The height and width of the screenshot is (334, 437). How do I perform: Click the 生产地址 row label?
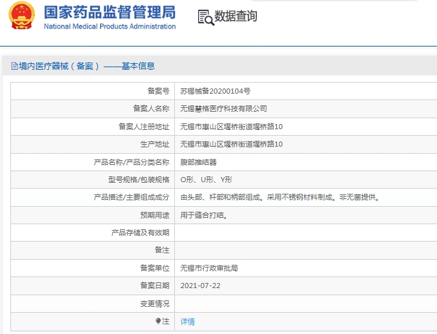[x=155, y=144]
